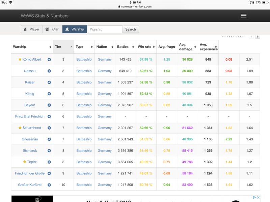Click plus icon beside Gneisenau

(49, 139)
